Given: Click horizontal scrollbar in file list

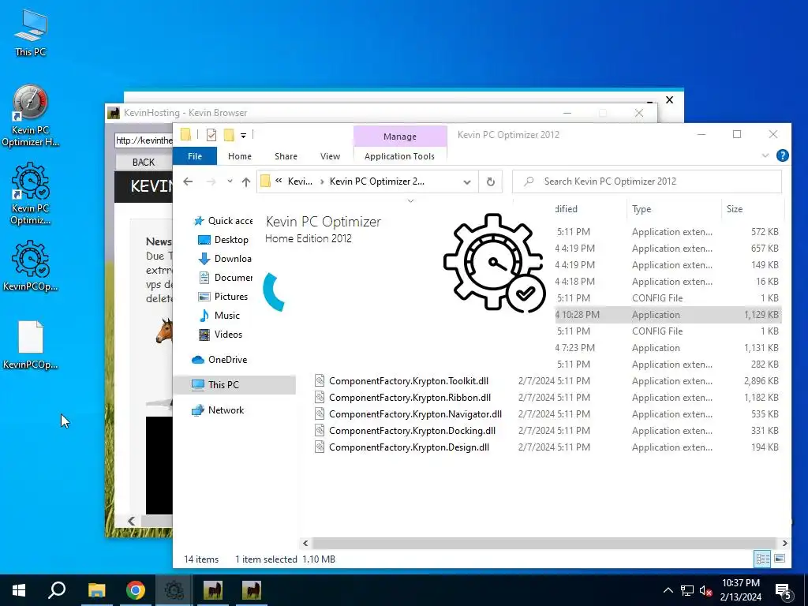Looking at the screenshot, I should pyautogui.click(x=544, y=543).
